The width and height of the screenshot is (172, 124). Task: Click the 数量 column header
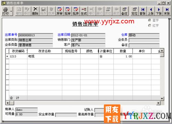pos(123,51)
